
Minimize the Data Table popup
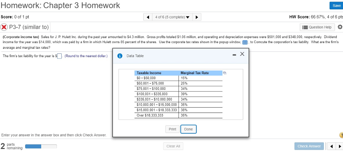click(x=234, y=54)
